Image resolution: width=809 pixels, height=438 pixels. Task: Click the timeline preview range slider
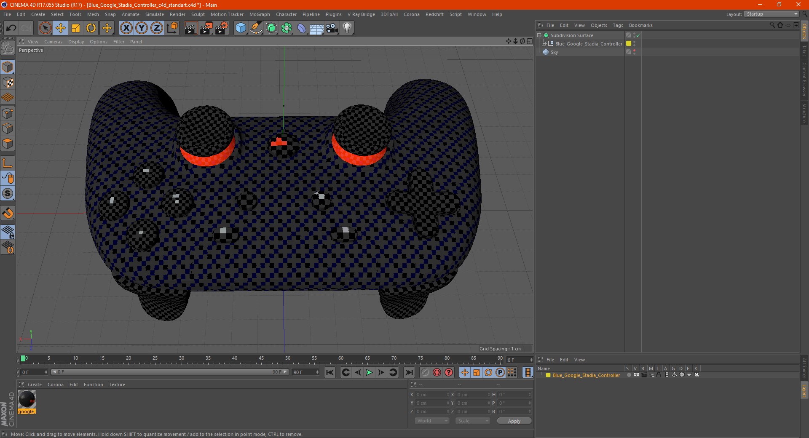pos(169,372)
